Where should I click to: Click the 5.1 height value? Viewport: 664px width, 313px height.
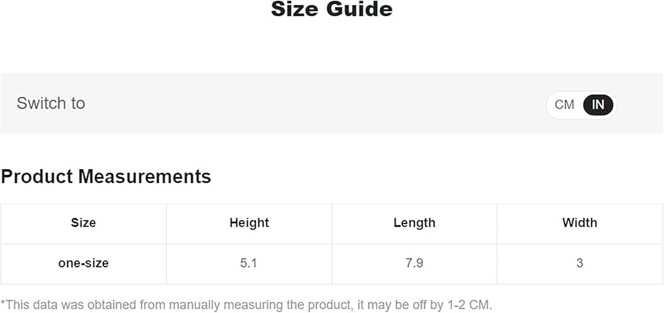(x=249, y=263)
